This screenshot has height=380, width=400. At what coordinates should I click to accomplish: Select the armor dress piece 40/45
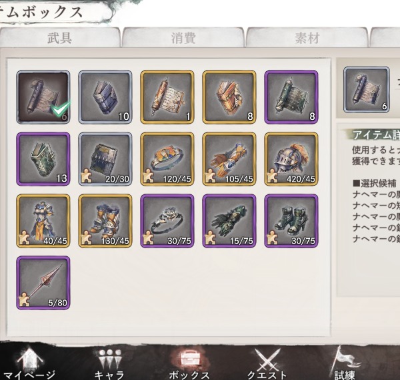(x=43, y=221)
